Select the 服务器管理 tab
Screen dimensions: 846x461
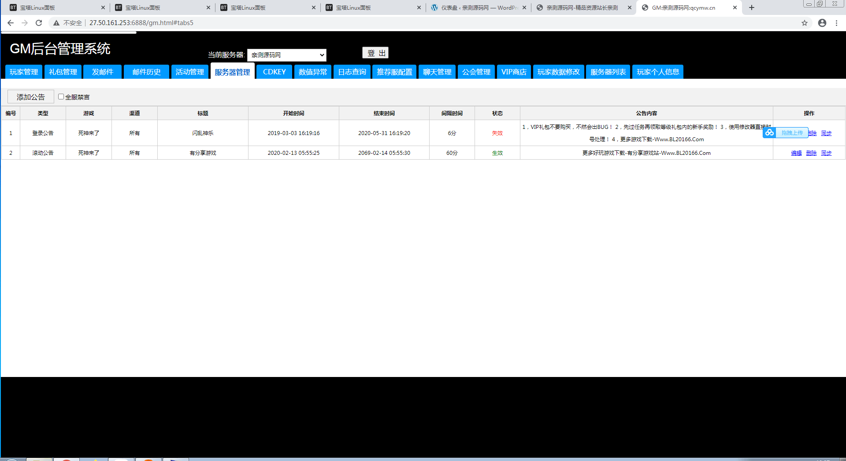click(233, 72)
